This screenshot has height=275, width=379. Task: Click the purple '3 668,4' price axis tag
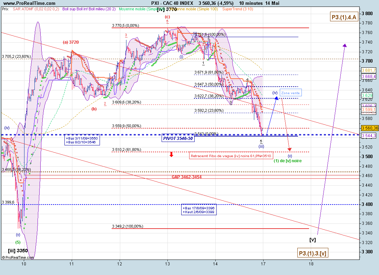coord(369,77)
